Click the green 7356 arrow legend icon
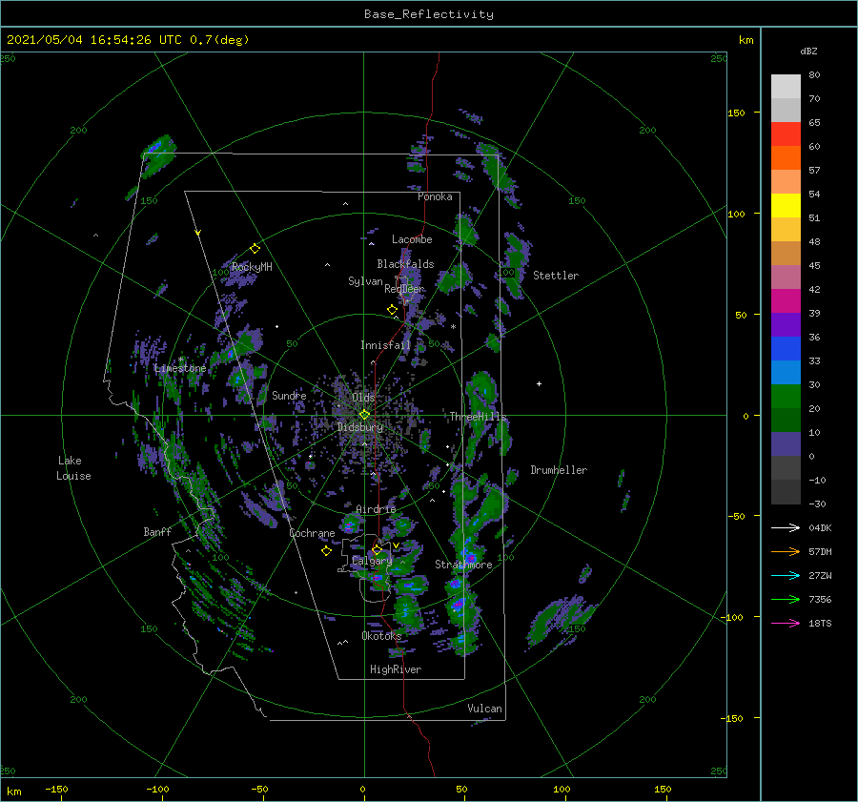858x802 pixels. (x=786, y=600)
